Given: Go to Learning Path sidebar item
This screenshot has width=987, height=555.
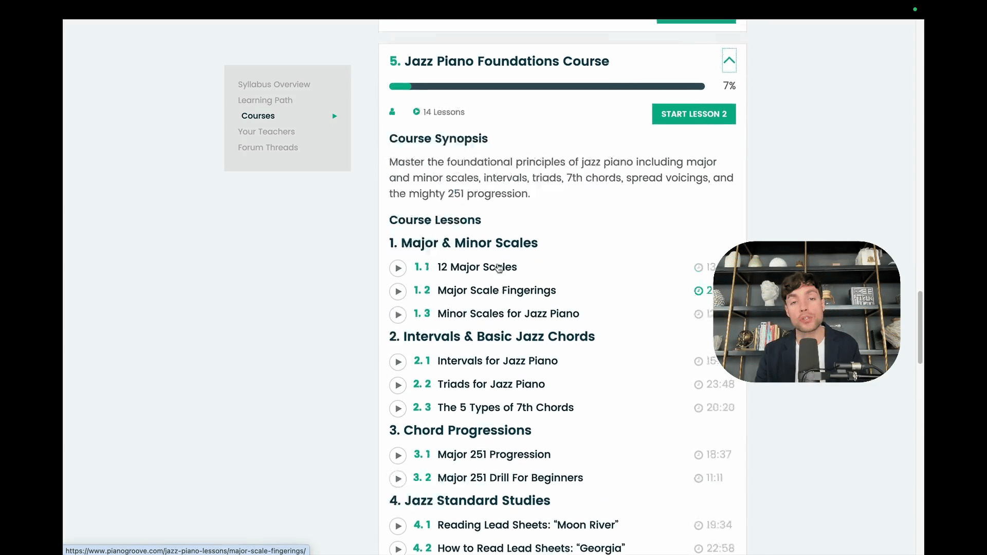Looking at the screenshot, I should click(x=265, y=100).
